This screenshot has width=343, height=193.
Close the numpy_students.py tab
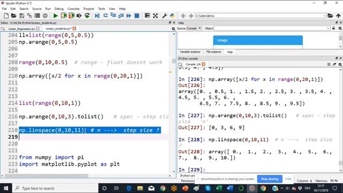74,28
